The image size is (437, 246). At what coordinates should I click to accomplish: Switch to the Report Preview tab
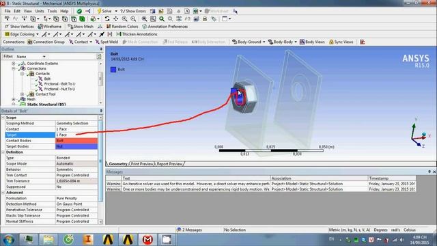pos(169,164)
